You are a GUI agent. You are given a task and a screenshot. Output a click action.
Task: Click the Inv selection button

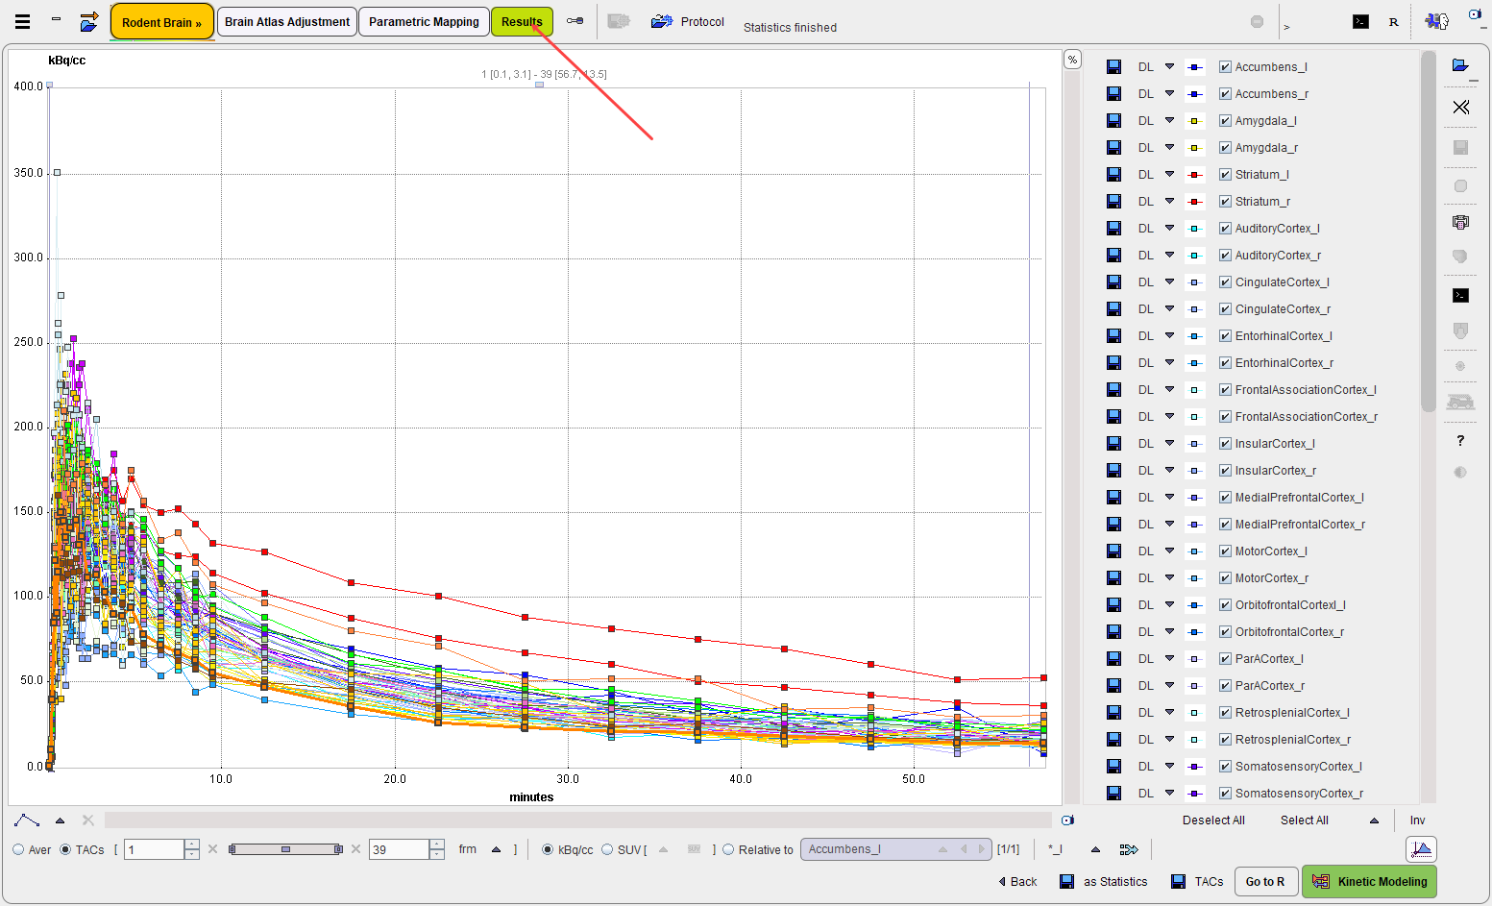point(1417,820)
